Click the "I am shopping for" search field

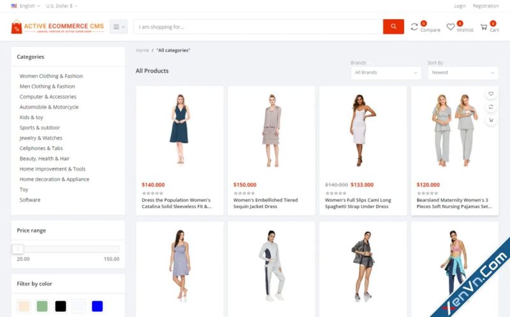click(x=258, y=27)
